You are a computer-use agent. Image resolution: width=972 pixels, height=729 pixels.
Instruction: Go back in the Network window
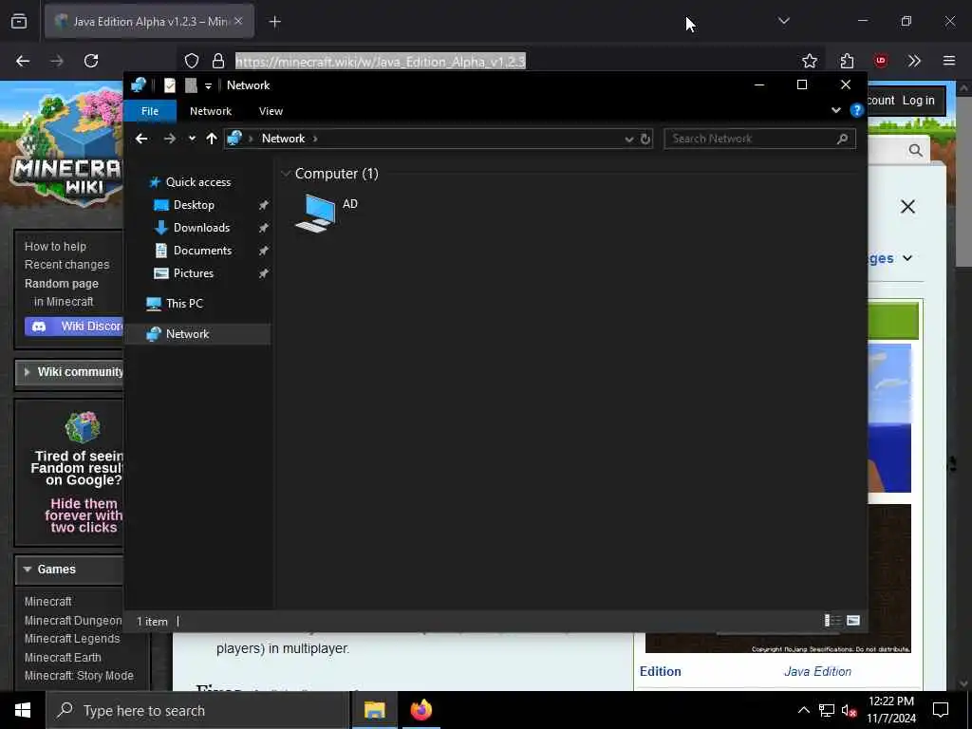141,139
